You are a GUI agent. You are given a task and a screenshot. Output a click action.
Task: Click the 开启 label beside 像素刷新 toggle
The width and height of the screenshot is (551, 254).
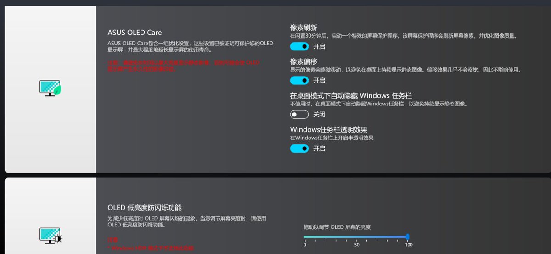319,46
